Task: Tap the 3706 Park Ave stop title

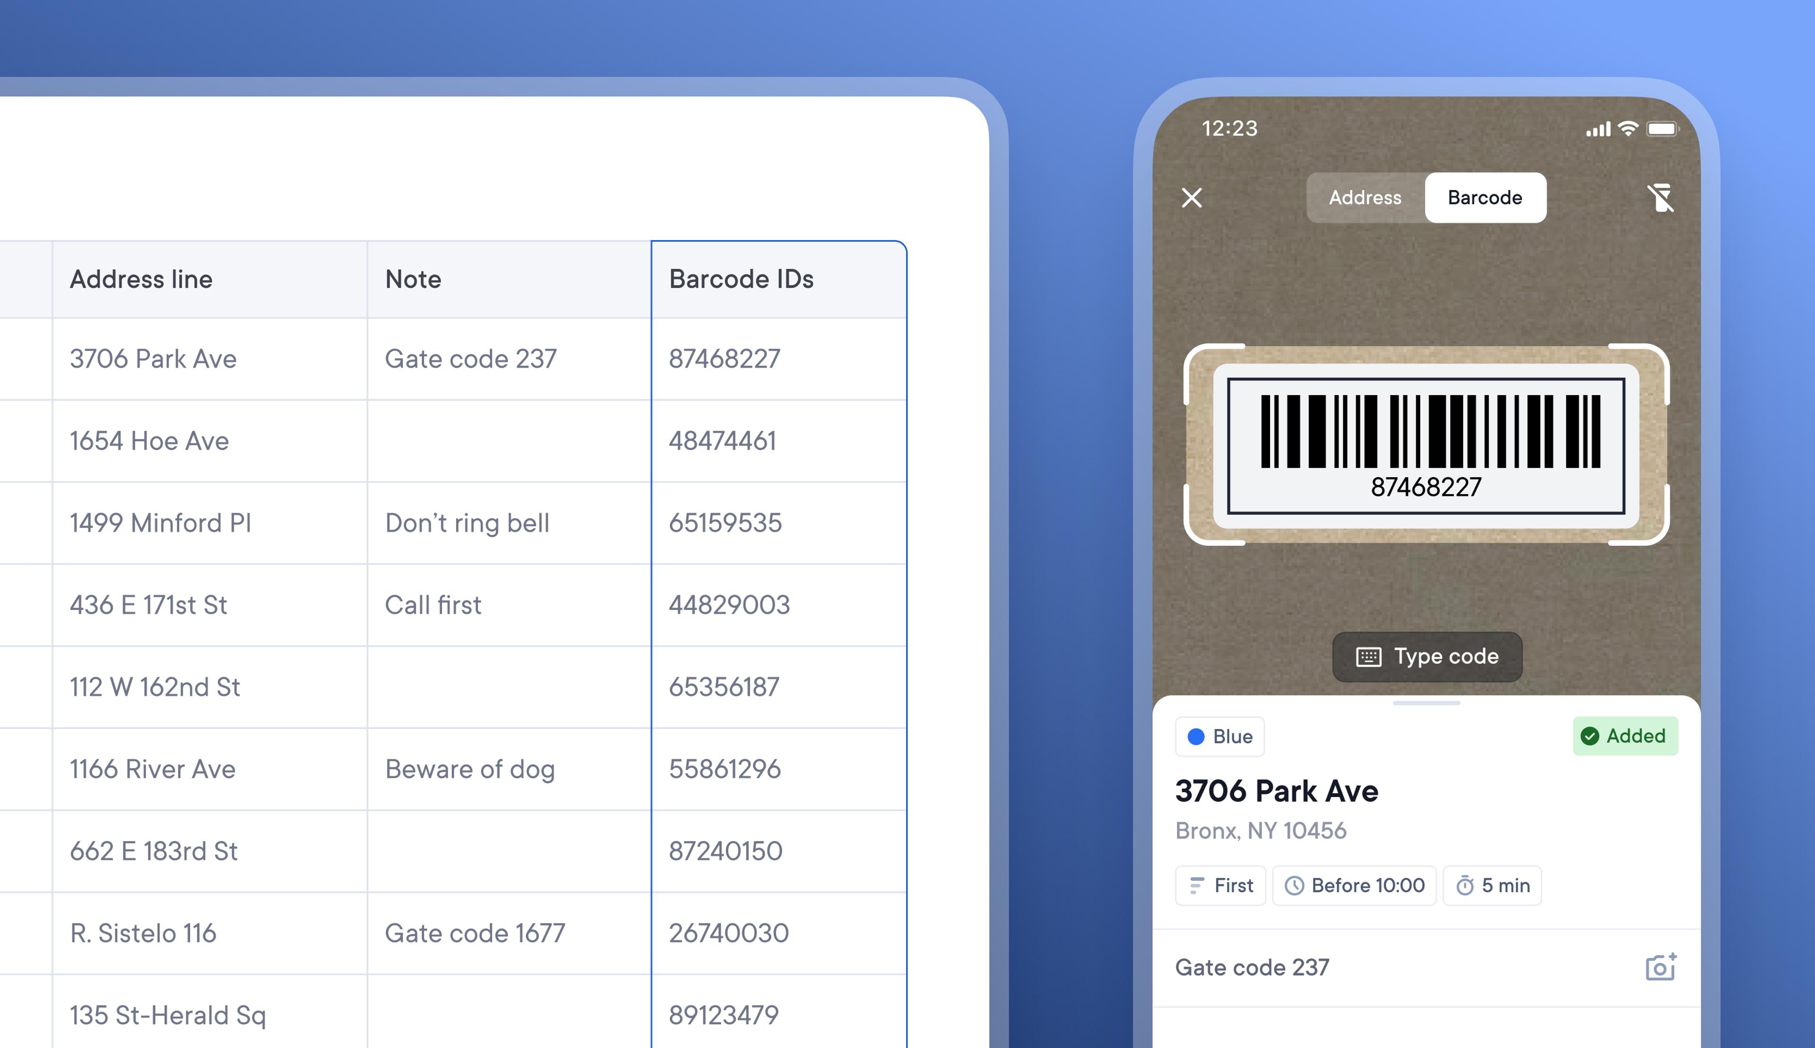Action: (1277, 791)
